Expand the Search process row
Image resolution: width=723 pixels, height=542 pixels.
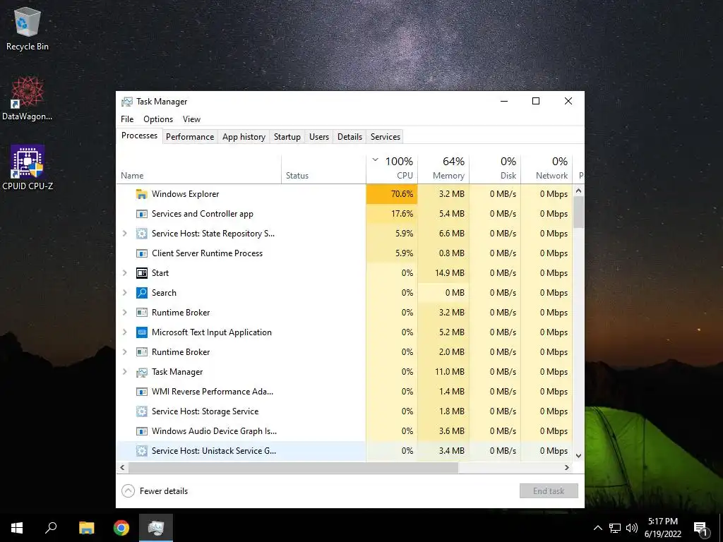124,293
